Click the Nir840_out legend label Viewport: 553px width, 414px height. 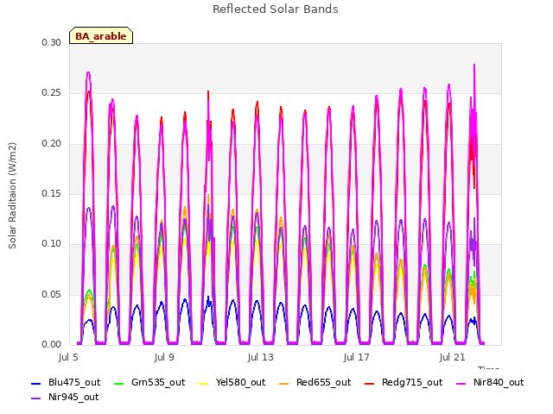499,382
